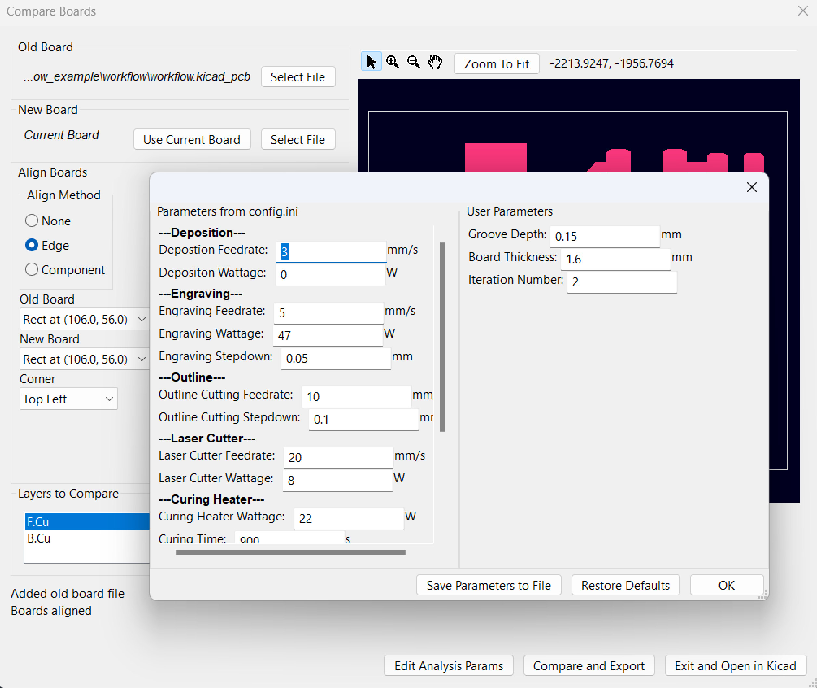Open the Old Board rect dropdown
Screen dimensions: 817x689
pos(84,319)
